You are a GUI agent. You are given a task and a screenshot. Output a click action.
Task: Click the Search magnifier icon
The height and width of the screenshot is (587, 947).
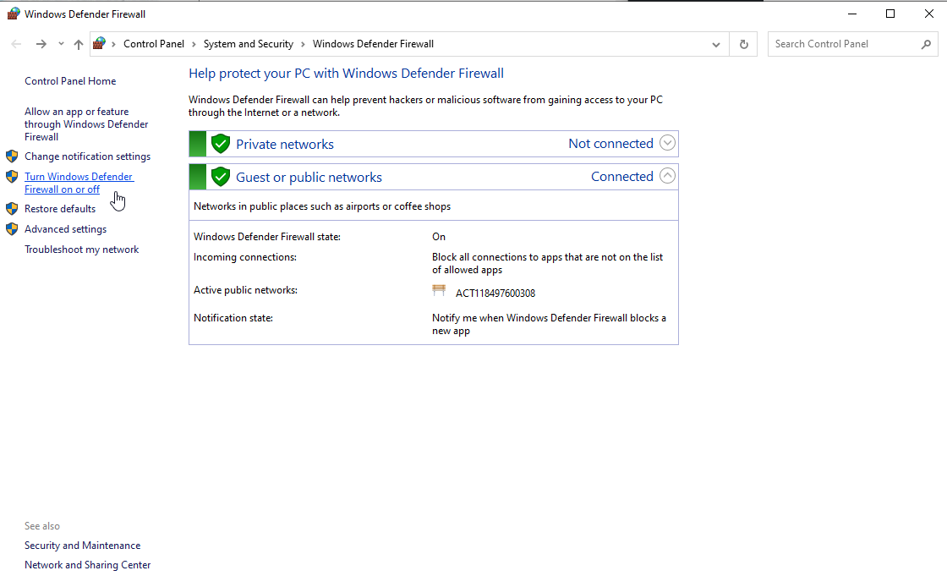click(925, 43)
